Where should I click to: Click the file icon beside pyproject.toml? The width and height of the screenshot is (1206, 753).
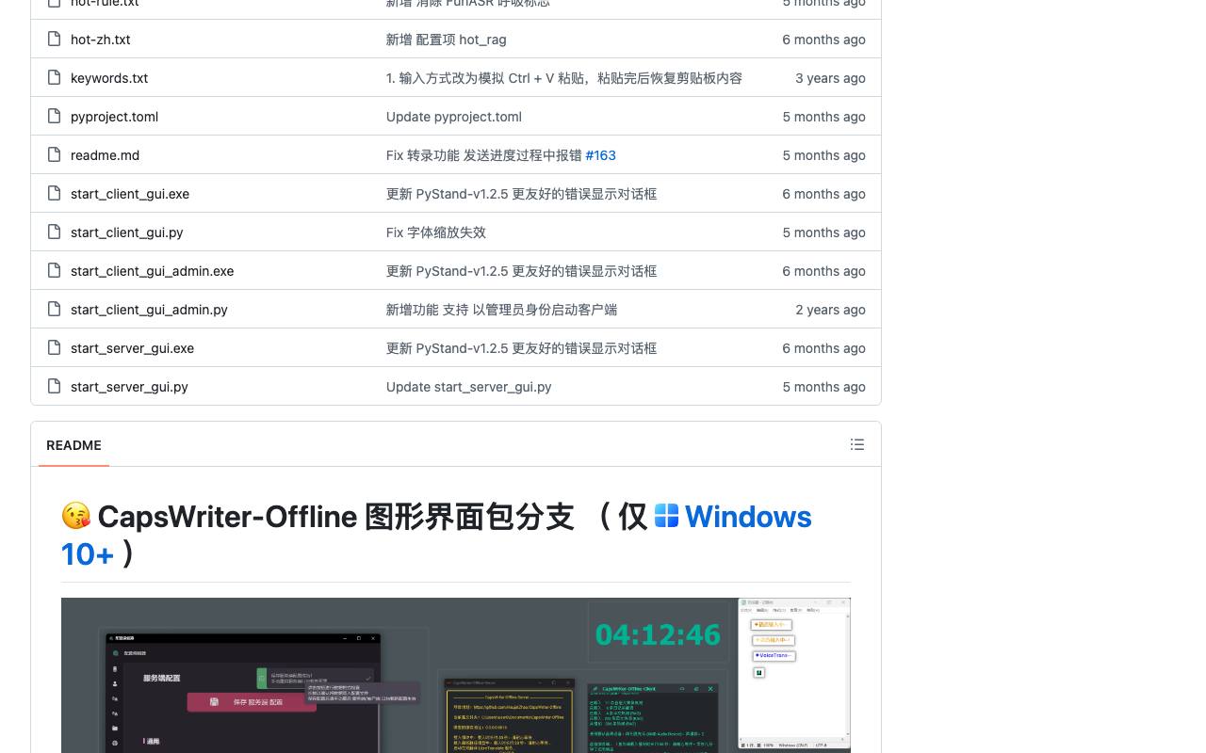point(54,117)
